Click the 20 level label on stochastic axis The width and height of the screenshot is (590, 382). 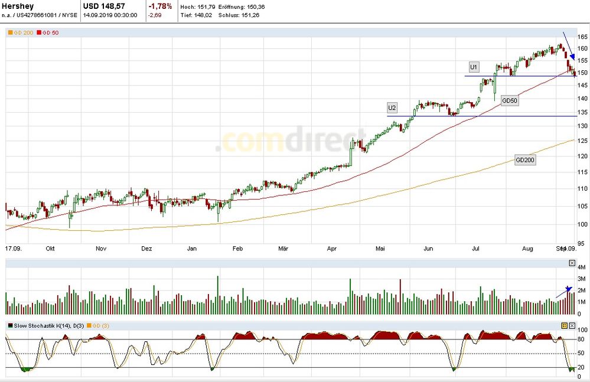click(581, 367)
